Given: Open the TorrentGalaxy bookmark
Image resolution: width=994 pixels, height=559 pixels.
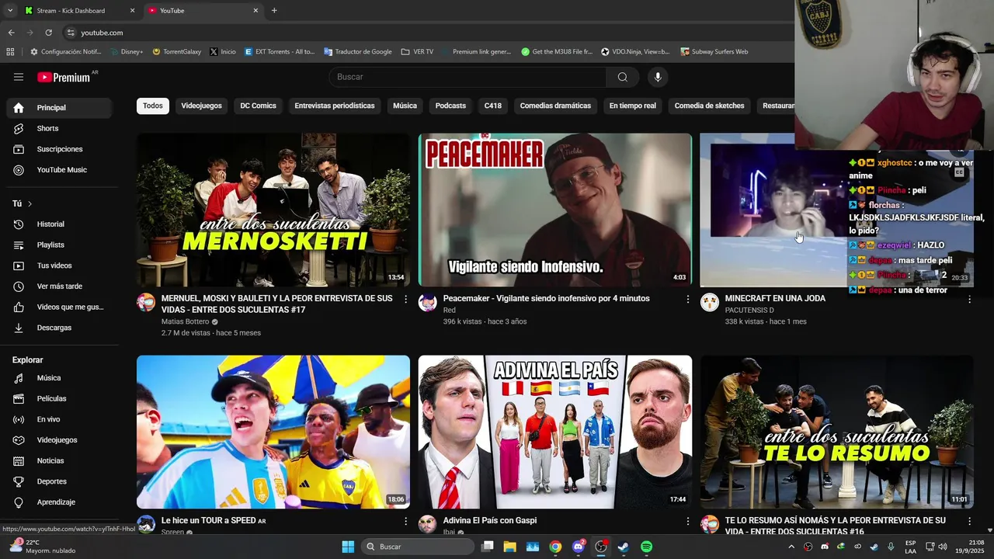Looking at the screenshot, I should (177, 52).
